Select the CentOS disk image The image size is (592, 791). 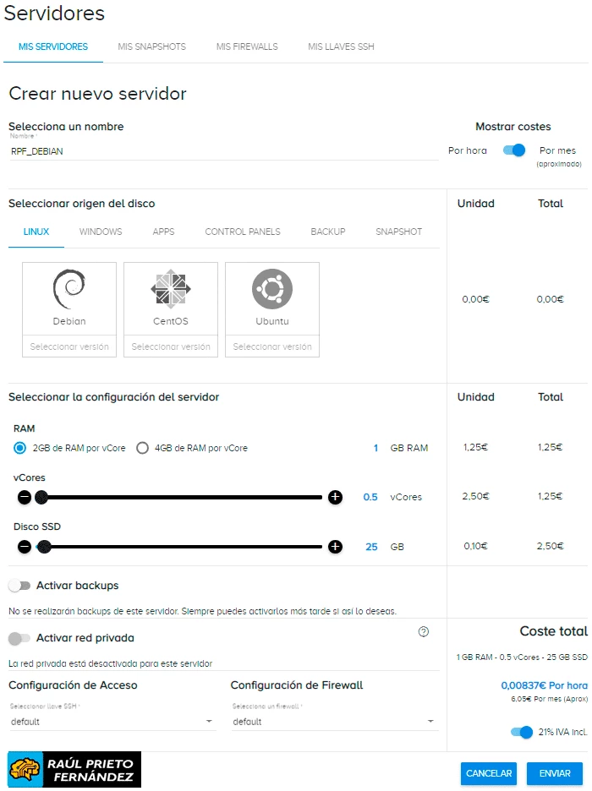click(170, 292)
